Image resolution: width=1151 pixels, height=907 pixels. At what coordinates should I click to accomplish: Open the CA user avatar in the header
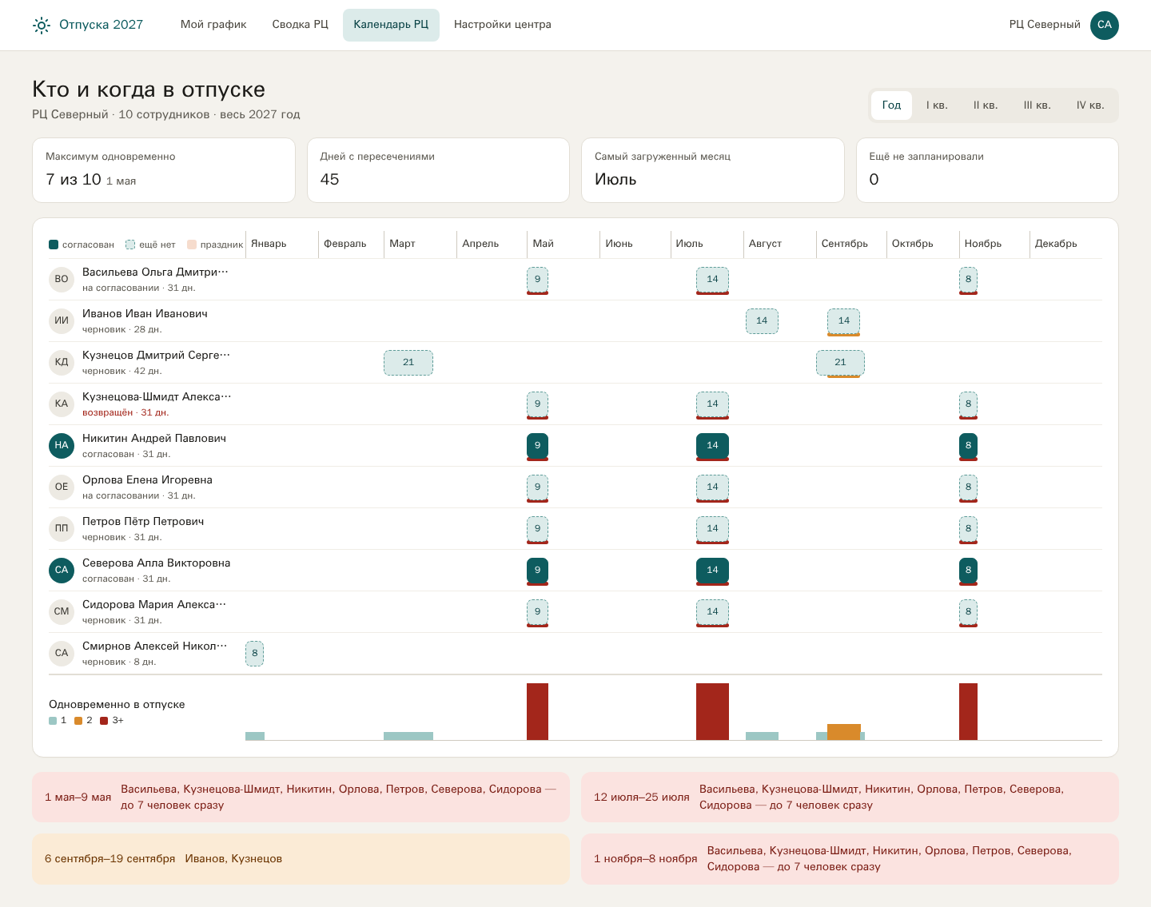coord(1105,25)
